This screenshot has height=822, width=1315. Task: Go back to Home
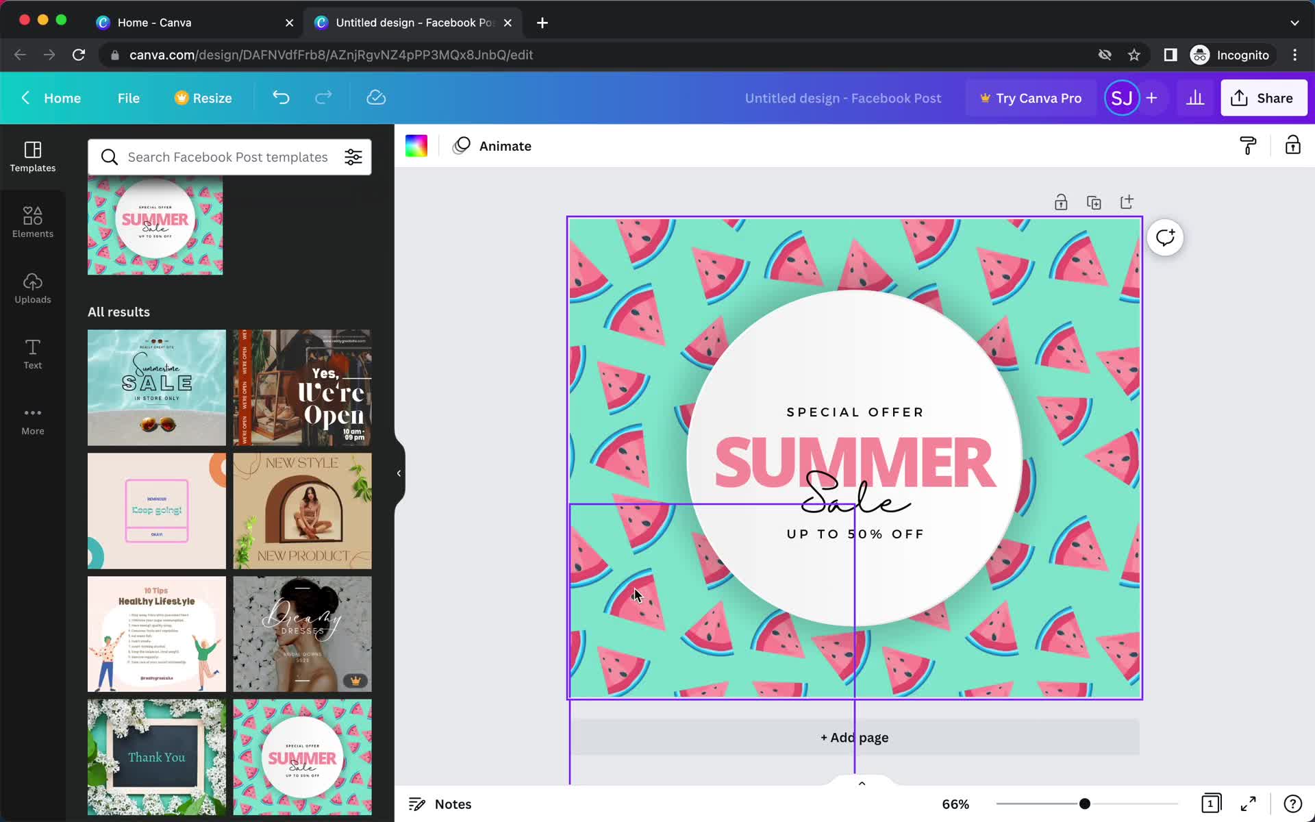(51, 98)
